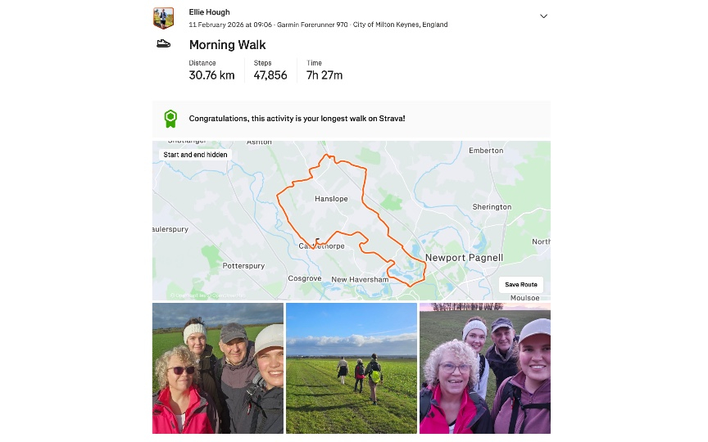The width and height of the screenshot is (708, 442).
Task: Click the route start flag marker near Castlethorpe
Action: pos(317,241)
